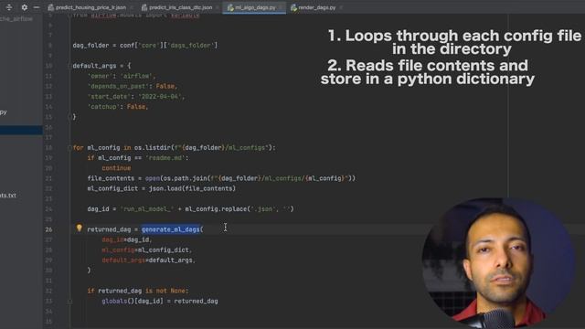Click default_args=default_args argument line
585x329 pixels.
(149, 260)
